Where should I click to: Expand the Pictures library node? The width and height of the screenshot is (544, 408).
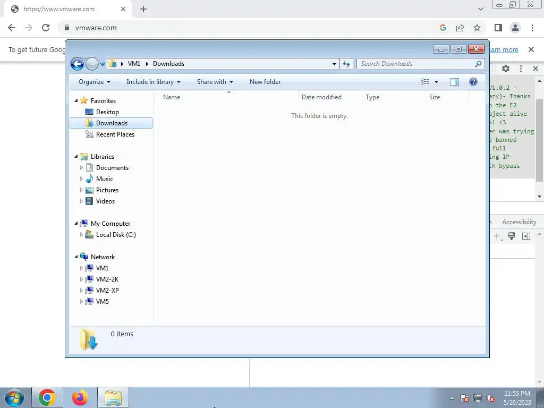81,190
